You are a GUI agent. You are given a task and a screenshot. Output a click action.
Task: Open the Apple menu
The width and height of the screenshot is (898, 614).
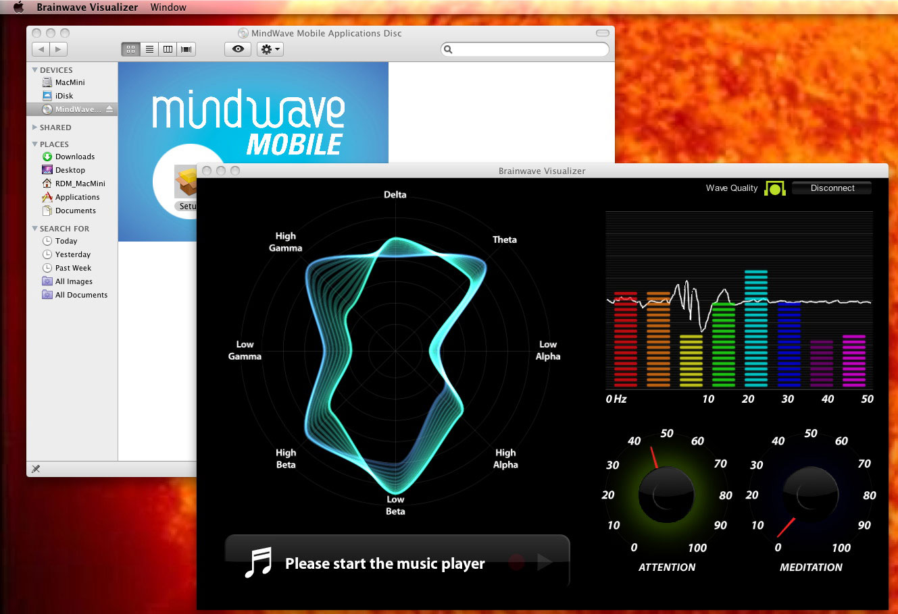pyautogui.click(x=18, y=7)
